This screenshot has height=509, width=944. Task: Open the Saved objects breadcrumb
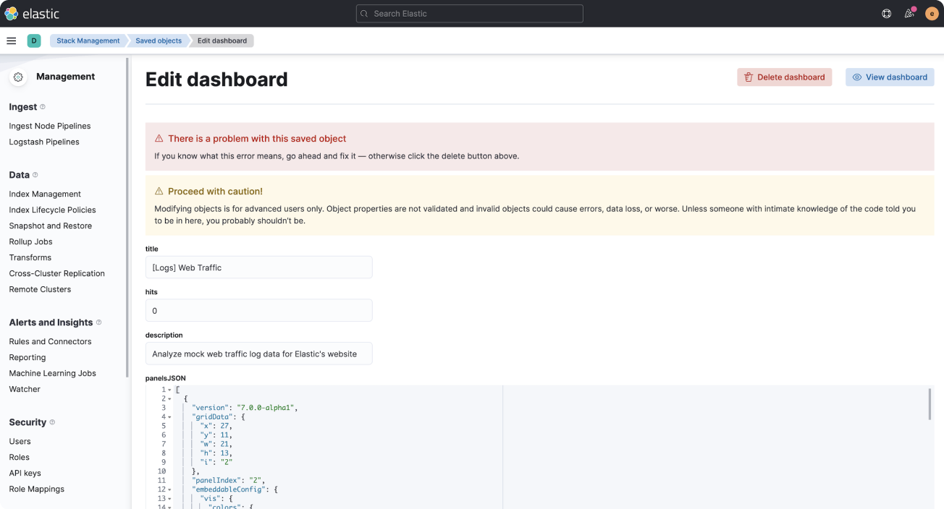[158, 40]
